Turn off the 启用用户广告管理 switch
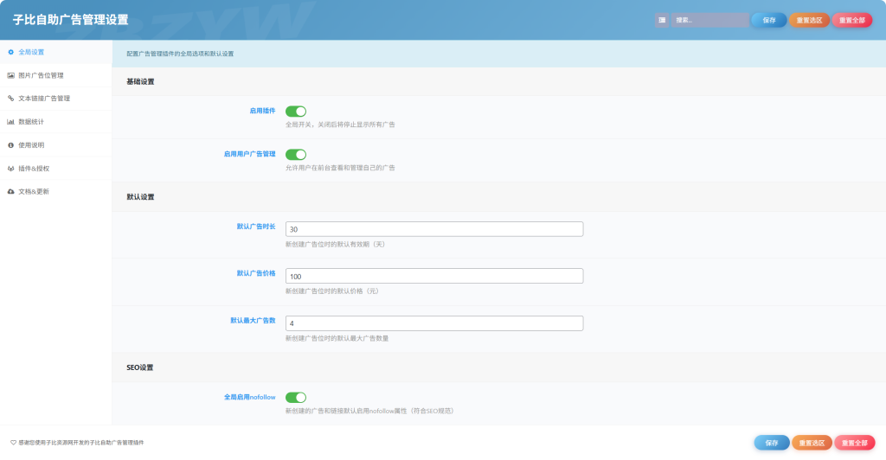The width and height of the screenshot is (886, 460). click(x=296, y=155)
